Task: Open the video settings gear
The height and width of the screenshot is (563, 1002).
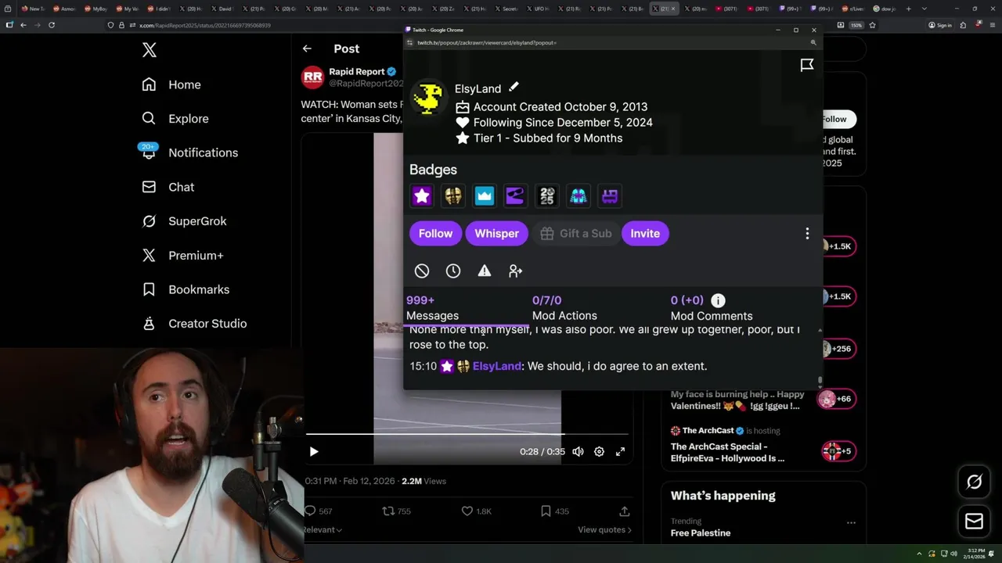Action: click(x=599, y=451)
